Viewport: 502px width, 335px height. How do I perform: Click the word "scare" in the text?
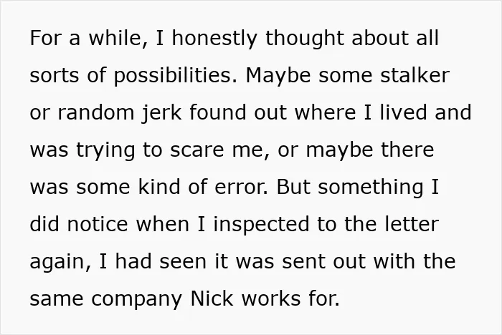click(x=196, y=150)
